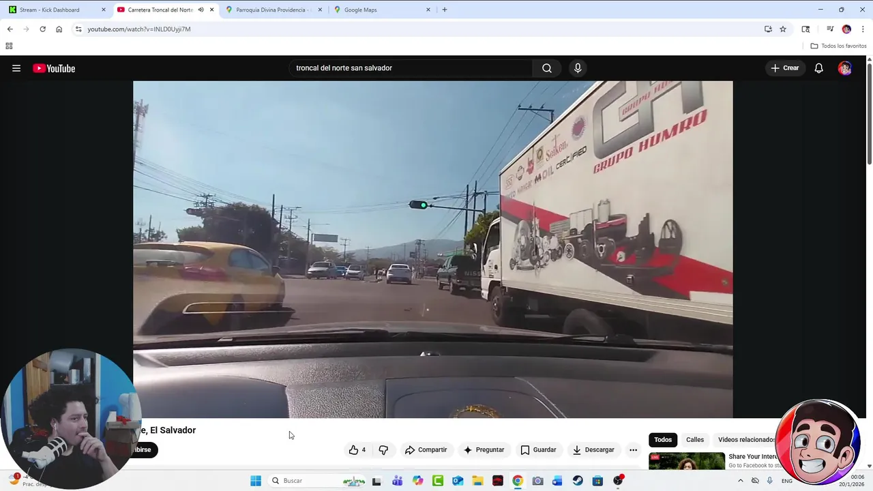
Task: Open YouTube notifications bell
Action: click(818, 68)
